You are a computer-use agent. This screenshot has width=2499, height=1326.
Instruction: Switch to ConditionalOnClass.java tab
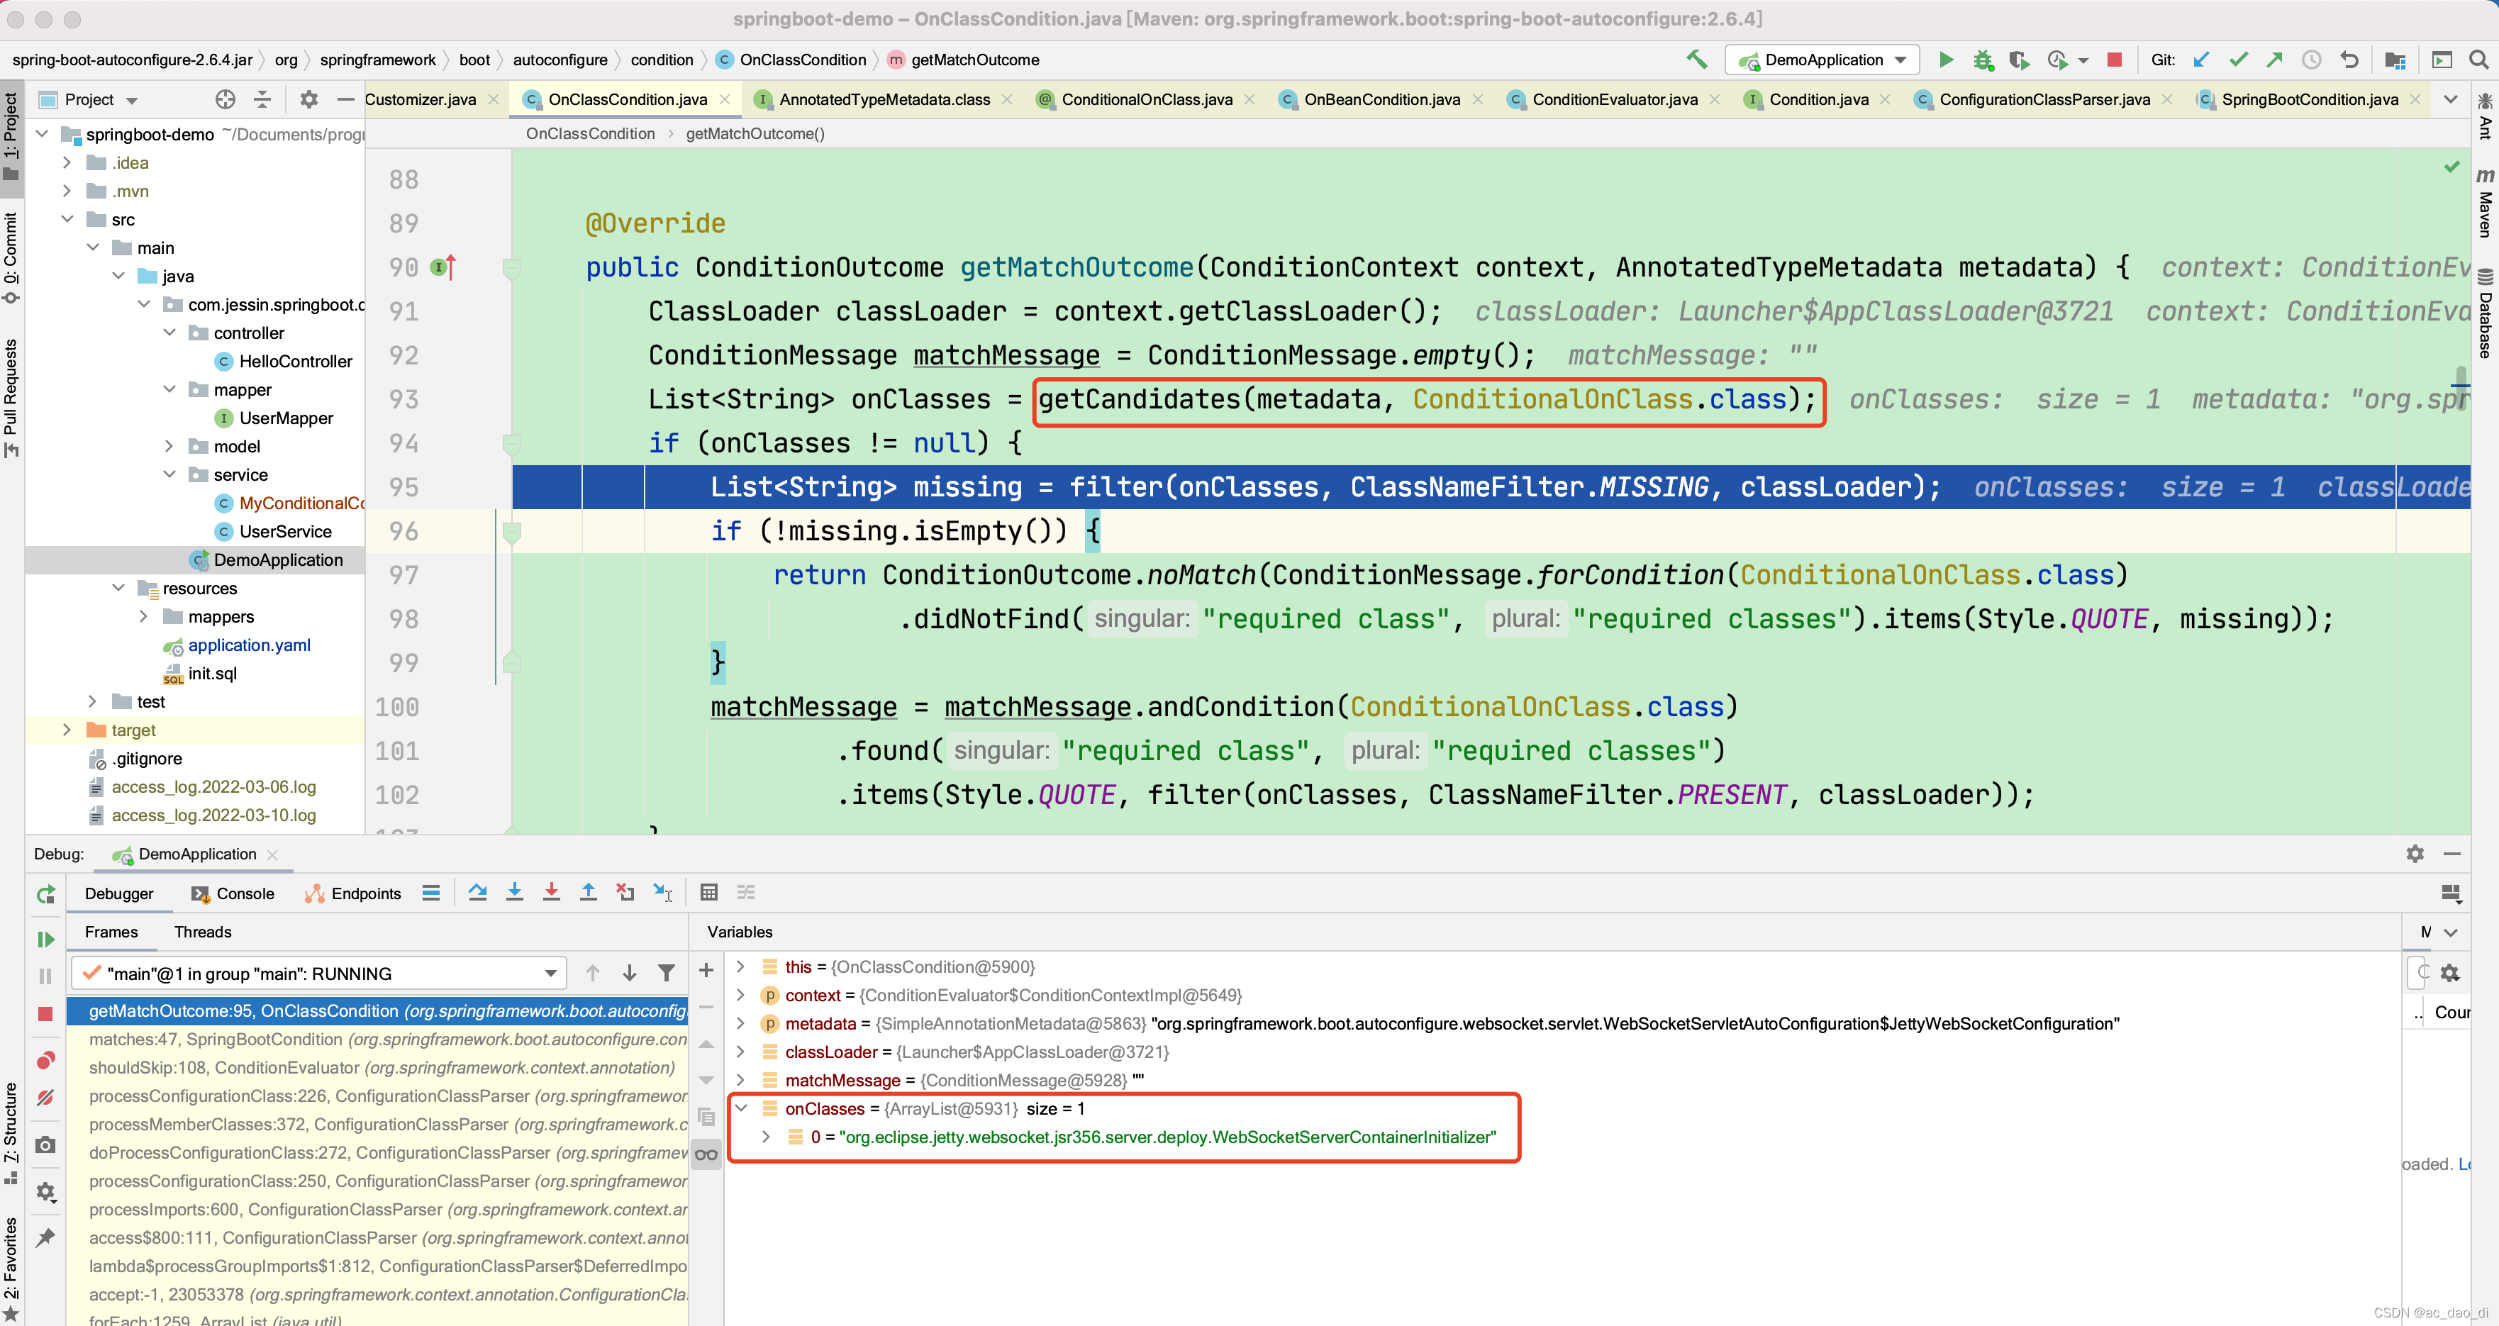click(x=1146, y=99)
